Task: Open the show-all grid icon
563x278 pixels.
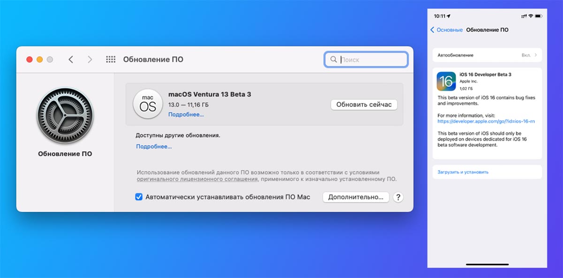Action: pos(111,60)
